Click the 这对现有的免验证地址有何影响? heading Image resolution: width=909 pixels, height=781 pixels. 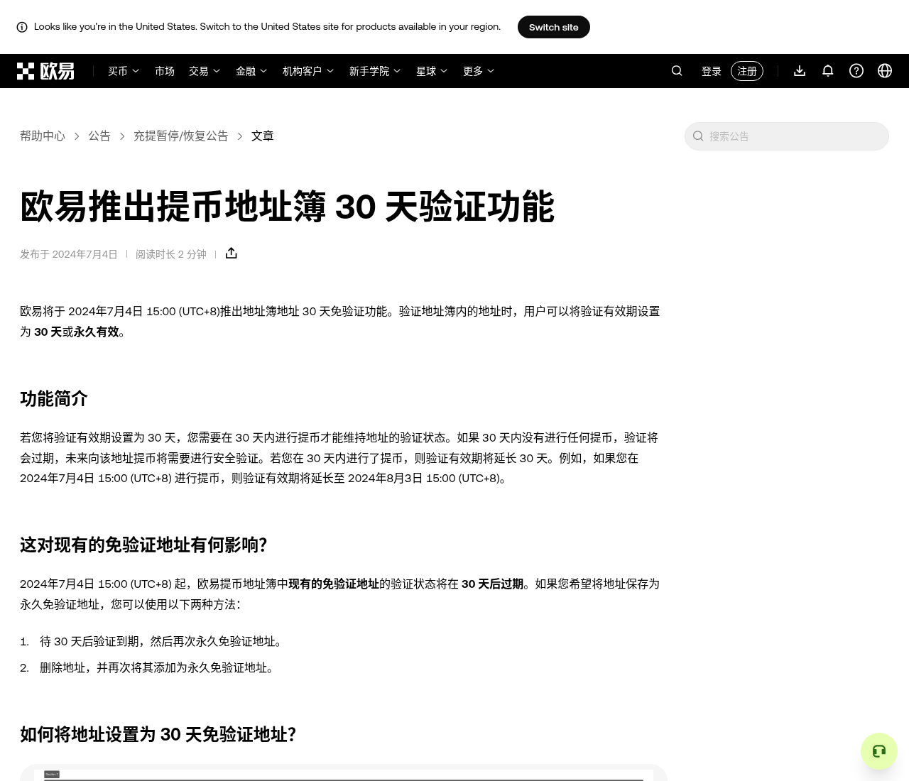coord(143,545)
